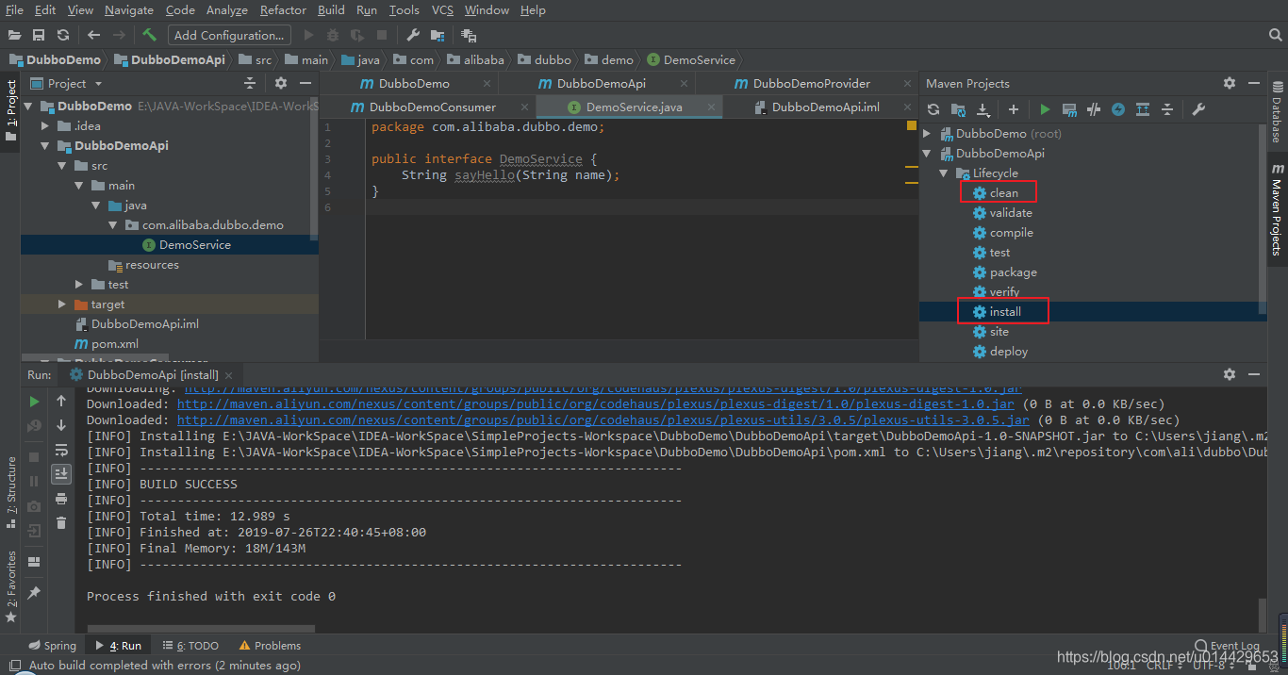Open Run panel gear settings
Viewport: 1288px width, 675px height.
(x=1230, y=374)
